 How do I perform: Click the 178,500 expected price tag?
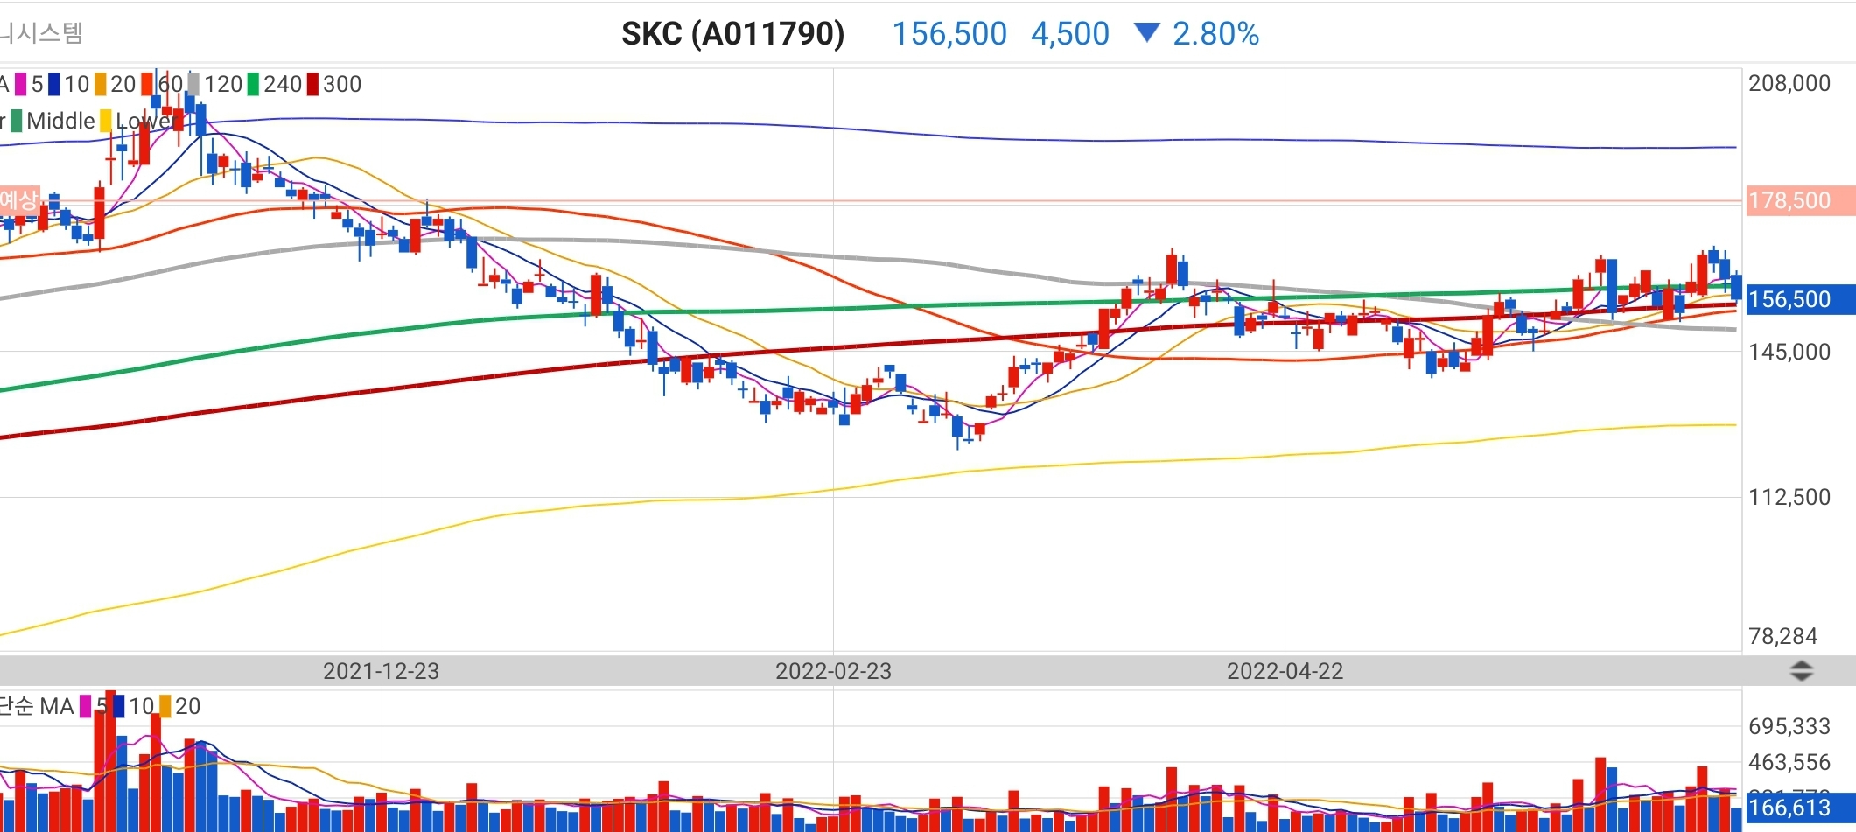pyautogui.click(x=1800, y=200)
